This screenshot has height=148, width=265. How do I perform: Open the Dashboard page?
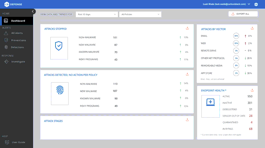click(x=17, y=21)
